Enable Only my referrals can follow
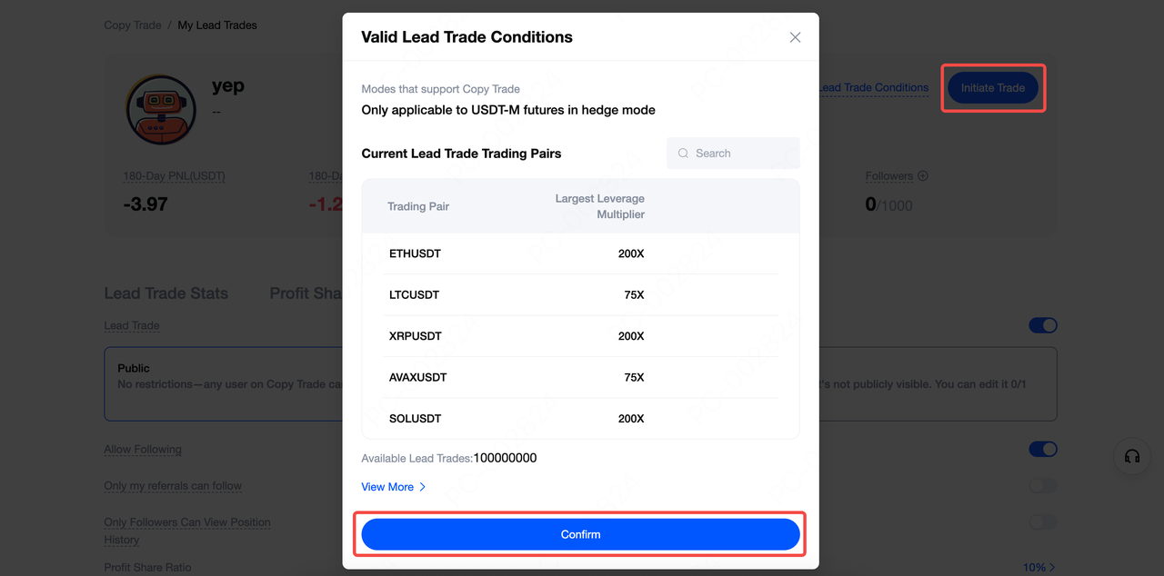Screen dimensions: 1164x576 (1043, 486)
